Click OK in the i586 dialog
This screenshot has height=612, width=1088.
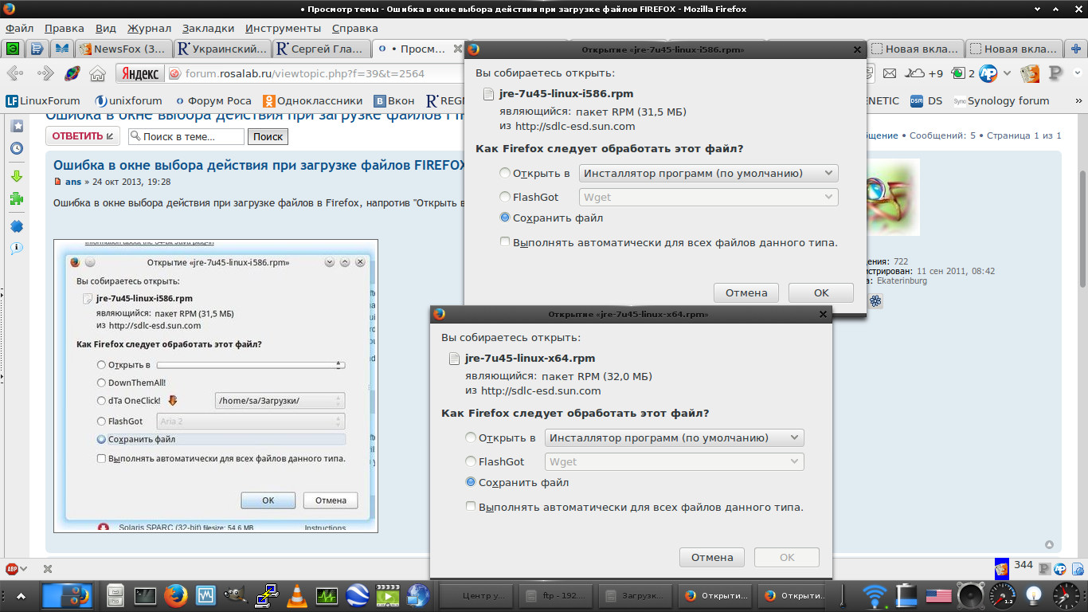[821, 292]
